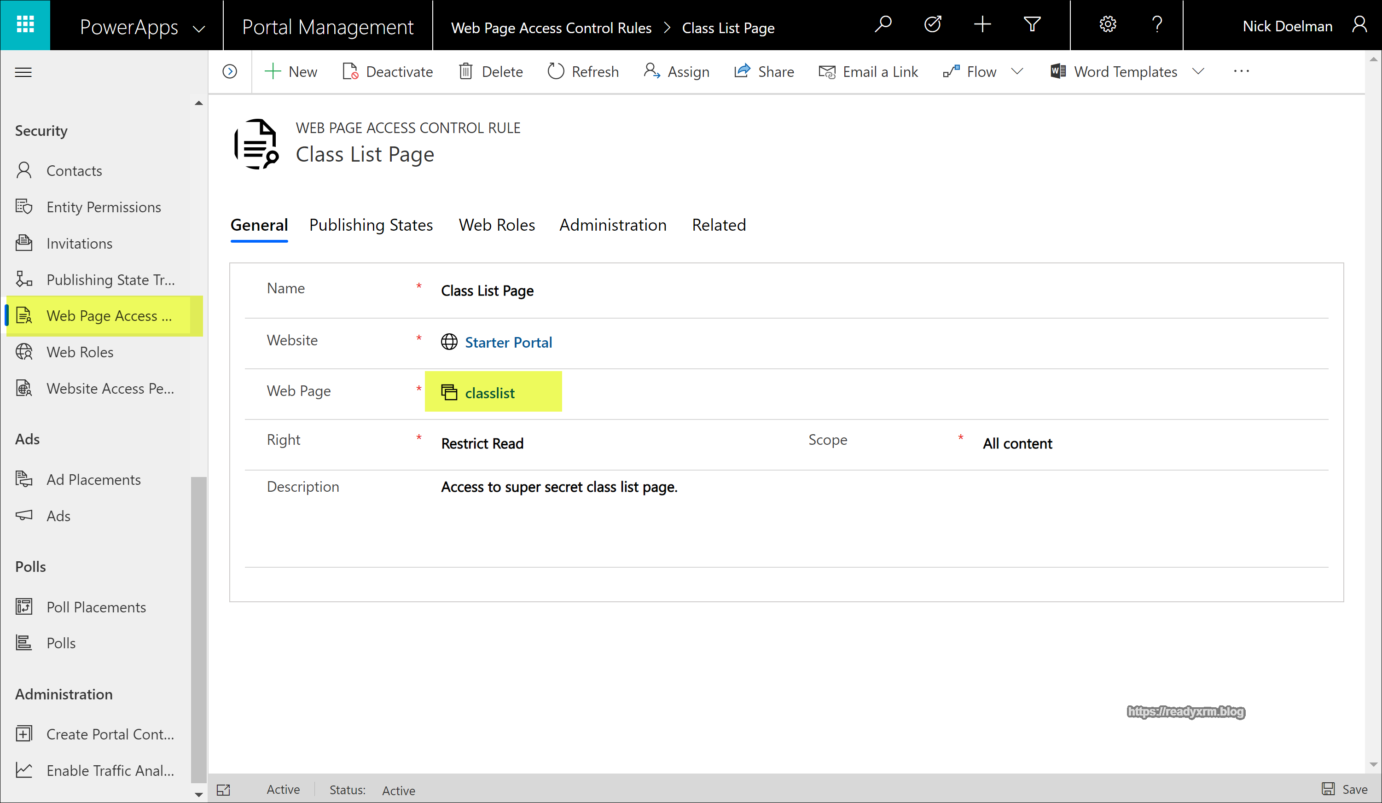The height and width of the screenshot is (803, 1382).
Task: Click the Description text field
Action: (559, 487)
